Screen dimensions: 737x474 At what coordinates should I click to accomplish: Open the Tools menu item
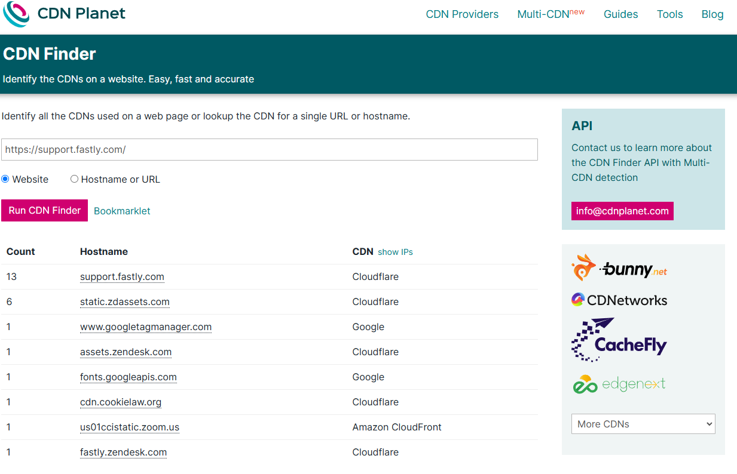pyautogui.click(x=669, y=14)
